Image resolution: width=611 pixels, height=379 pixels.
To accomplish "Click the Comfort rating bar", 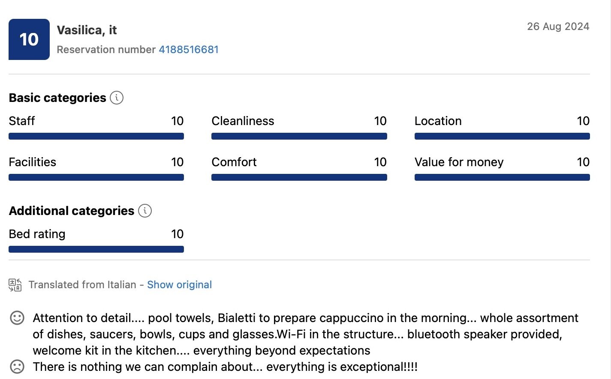I will 299,177.
